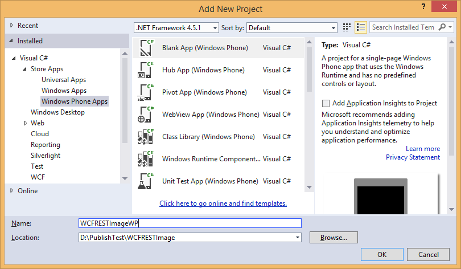Click template list scroll down arrow
461x269 pixels.
[x=309, y=187]
